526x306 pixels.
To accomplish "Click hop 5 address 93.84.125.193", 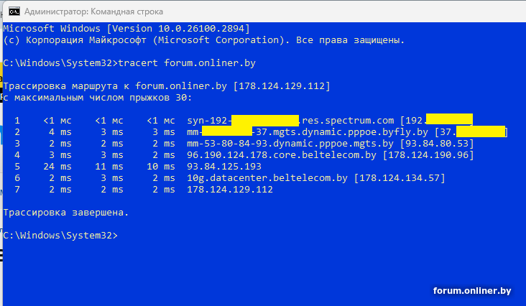I will (x=224, y=166).
